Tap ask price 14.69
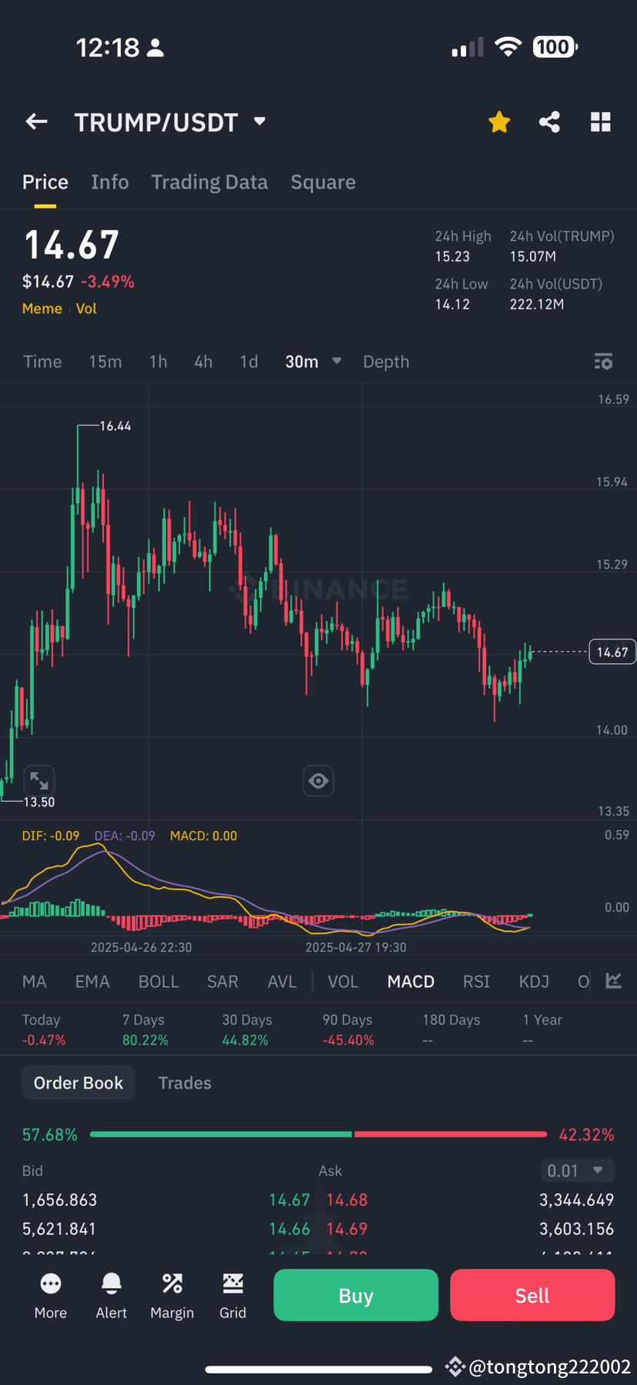The width and height of the screenshot is (637, 1385). click(347, 1229)
